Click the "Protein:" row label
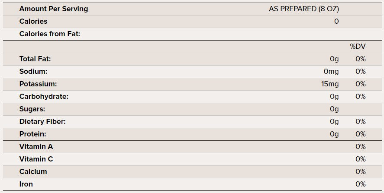The height and width of the screenshot is (193, 384). point(32,134)
